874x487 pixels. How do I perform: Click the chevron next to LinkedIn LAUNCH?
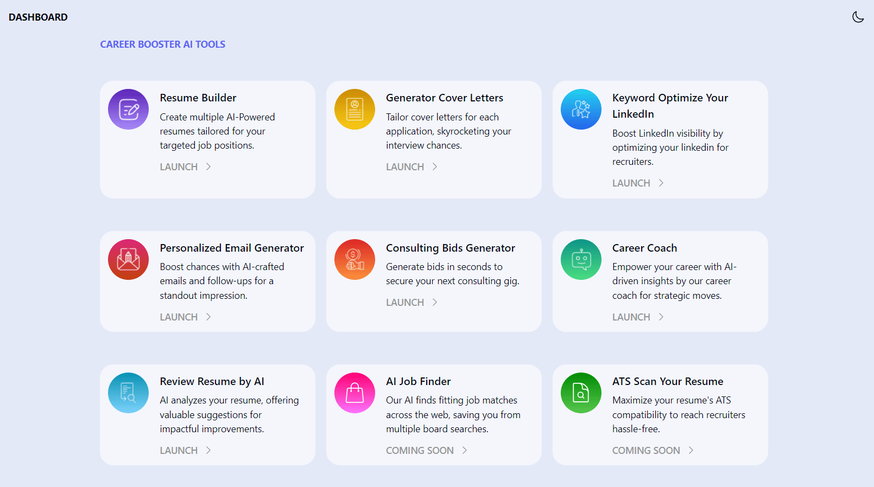(661, 183)
